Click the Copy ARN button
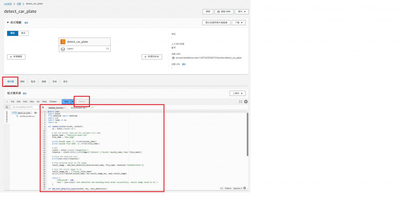 [224, 12]
